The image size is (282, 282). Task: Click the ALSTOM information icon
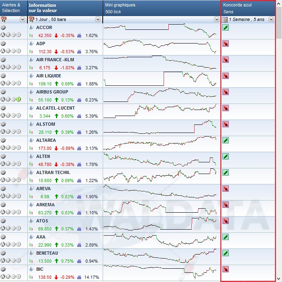click(31, 124)
